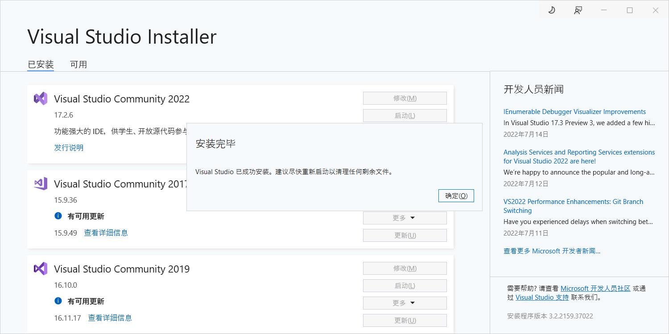This screenshot has width=669, height=334.
Task: Open the Microsoft 开发人员社区 link
Action: 595,288
